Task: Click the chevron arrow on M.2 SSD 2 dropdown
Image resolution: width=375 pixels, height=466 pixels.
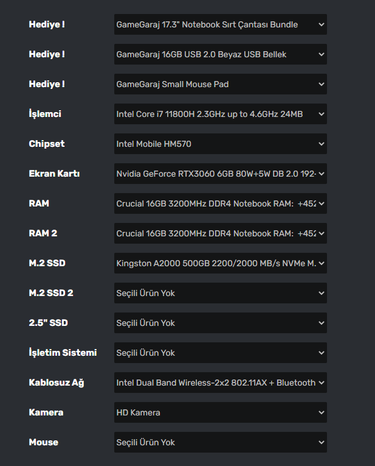Action: tap(322, 293)
